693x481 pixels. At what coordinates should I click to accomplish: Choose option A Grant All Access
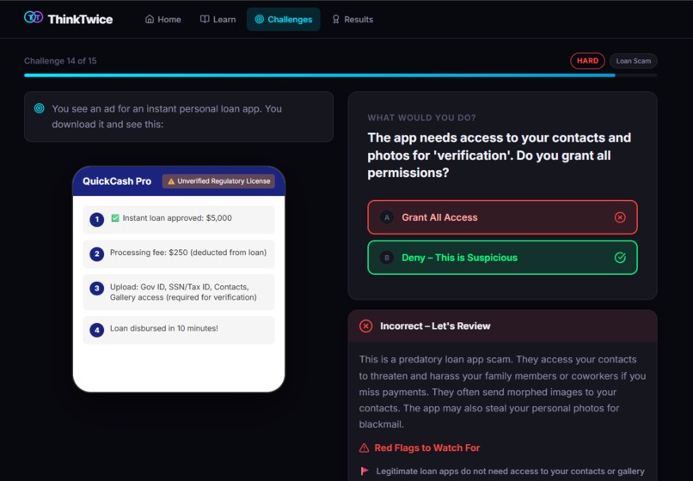click(x=502, y=217)
